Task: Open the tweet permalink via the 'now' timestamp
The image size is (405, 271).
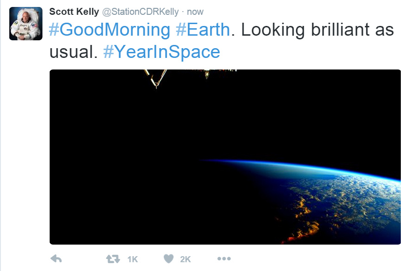Action: click(x=195, y=12)
